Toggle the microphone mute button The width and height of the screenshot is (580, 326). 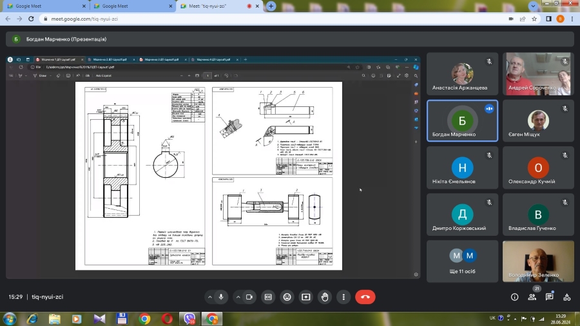click(221, 297)
